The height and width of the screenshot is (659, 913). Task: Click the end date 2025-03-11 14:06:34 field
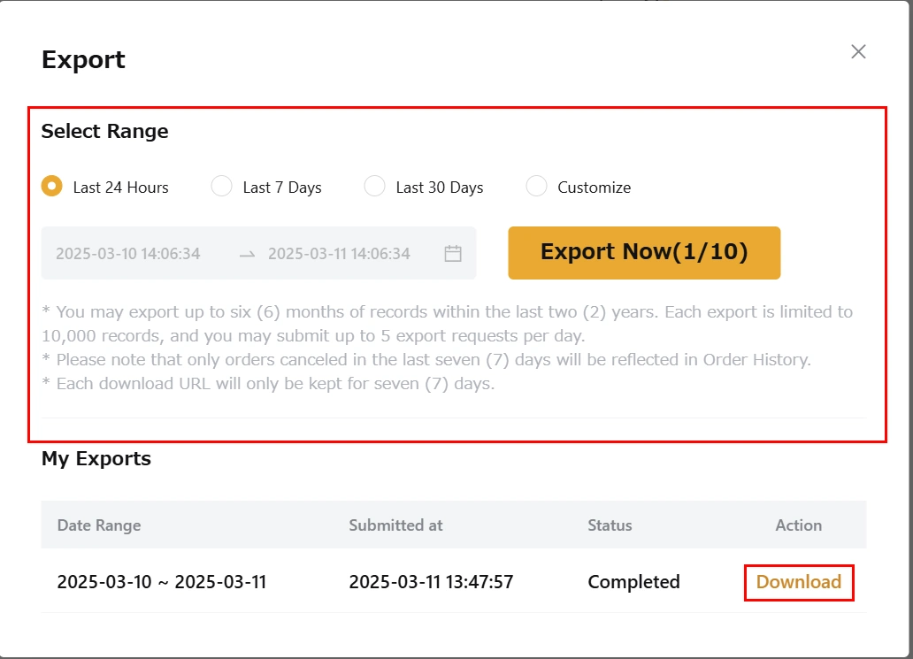pos(339,254)
